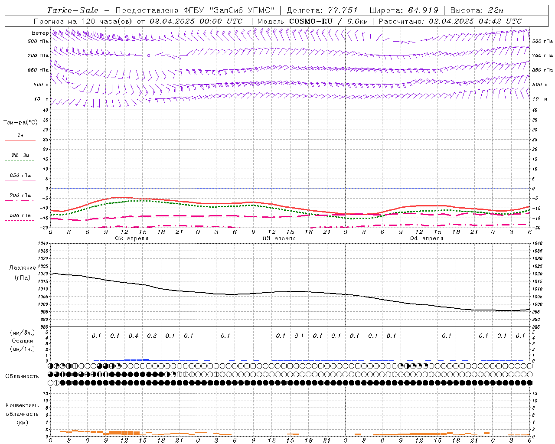555x444 pixels.
Task: Select the red solid 2м legend line
Action: [x=20, y=140]
